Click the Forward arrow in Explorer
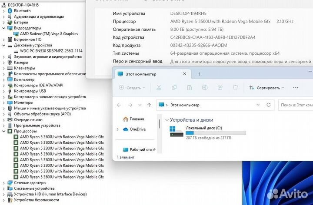This screenshot has width=313, height=205. pyautogui.click(x=130, y=105)
